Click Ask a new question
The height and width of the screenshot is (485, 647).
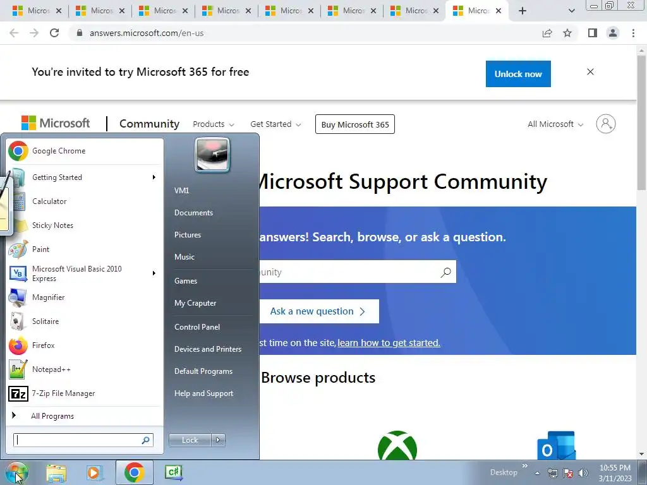click(x=319, y=311)
